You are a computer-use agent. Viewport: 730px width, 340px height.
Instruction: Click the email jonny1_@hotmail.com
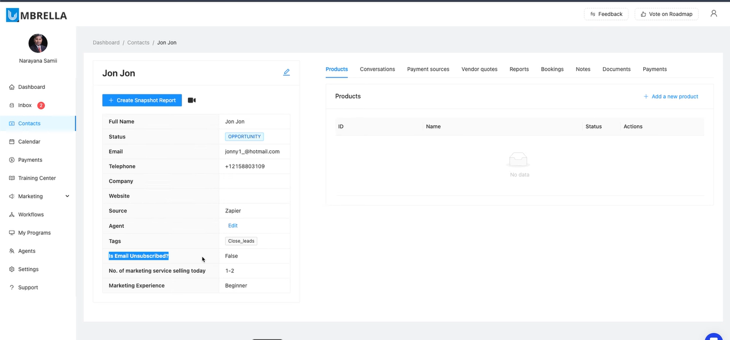click(252, 151)
